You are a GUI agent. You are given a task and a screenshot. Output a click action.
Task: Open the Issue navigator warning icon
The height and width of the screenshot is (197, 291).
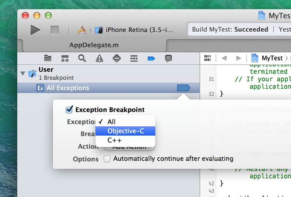coord(99,58)
